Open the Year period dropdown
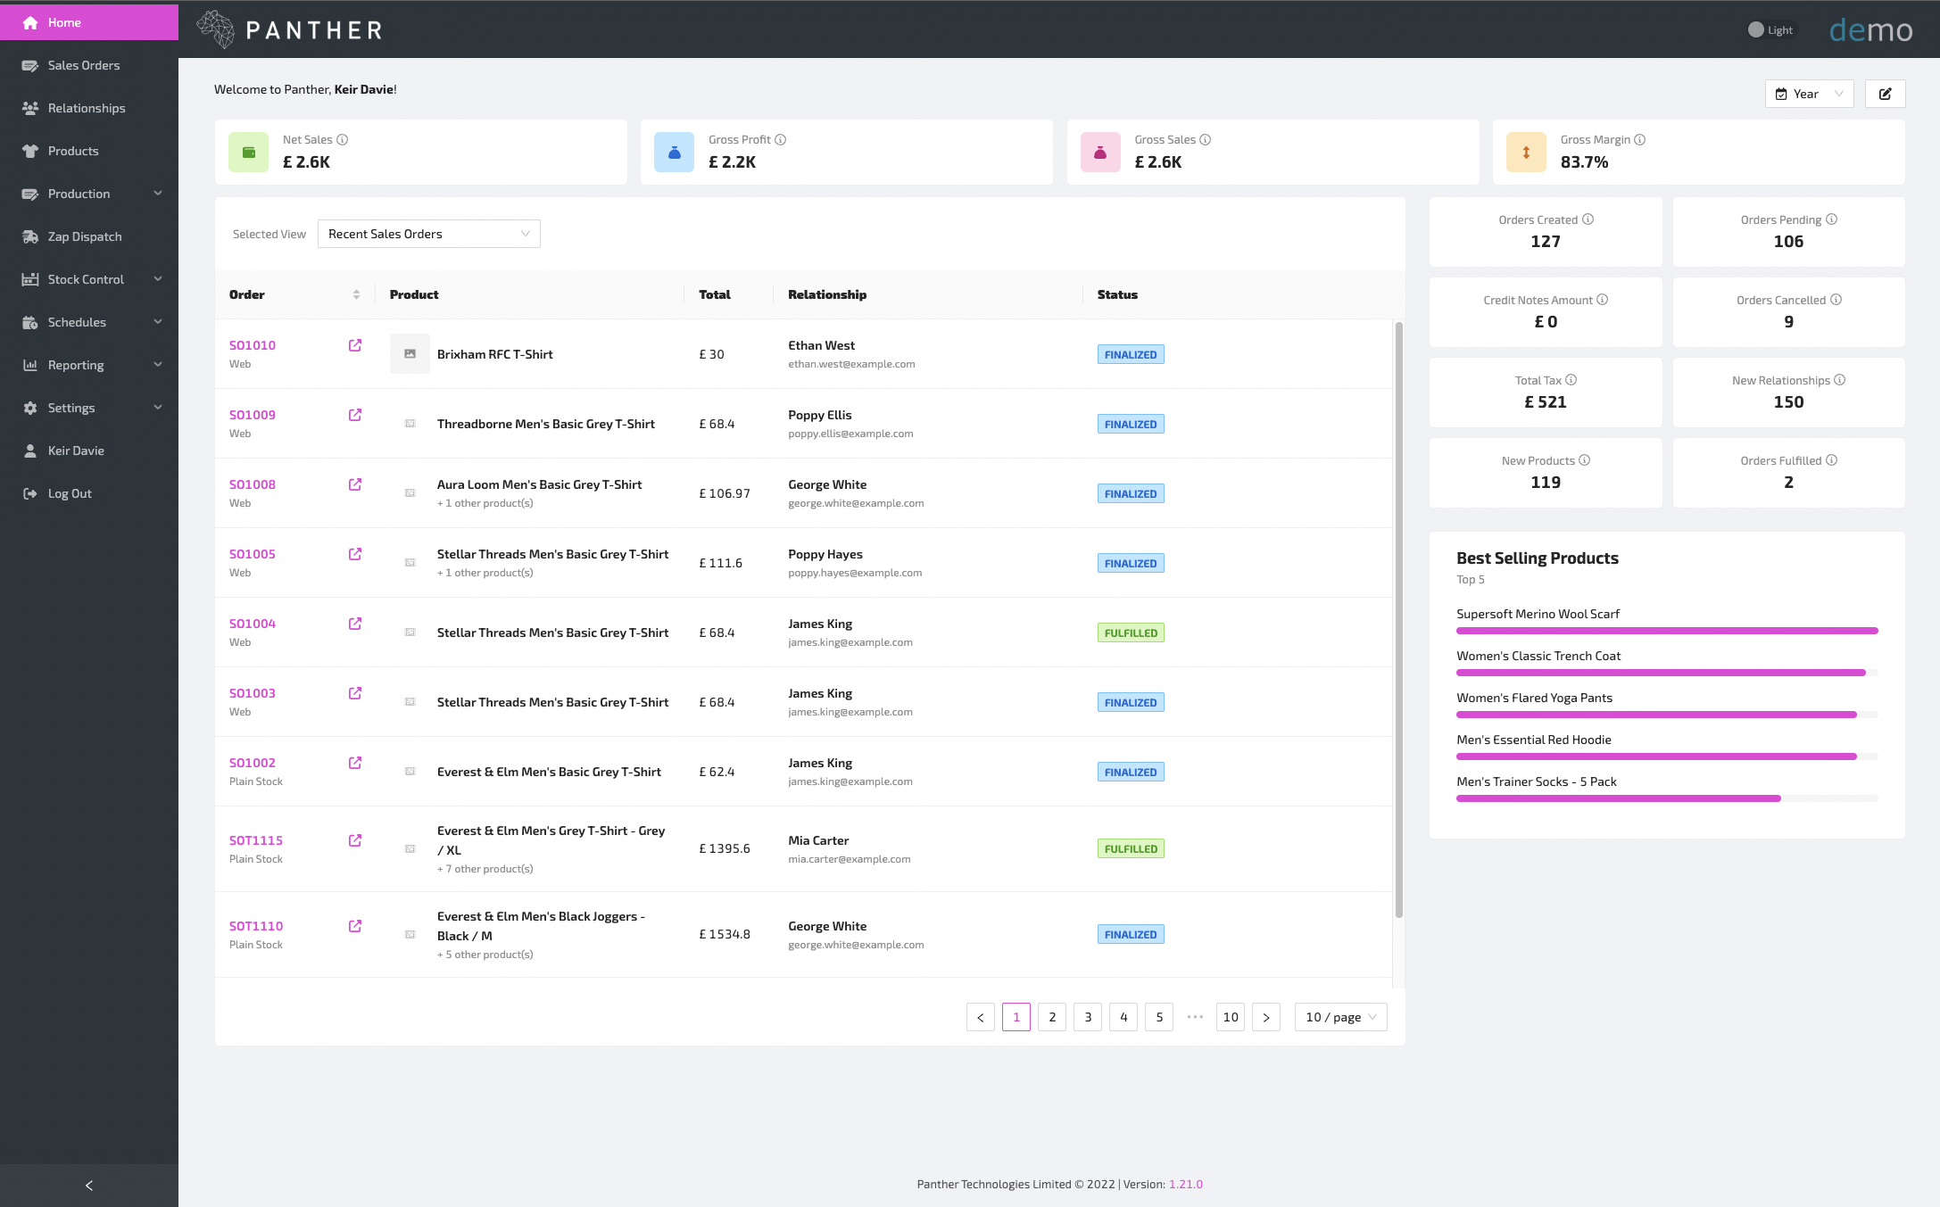 click(x=1809, y=94)
